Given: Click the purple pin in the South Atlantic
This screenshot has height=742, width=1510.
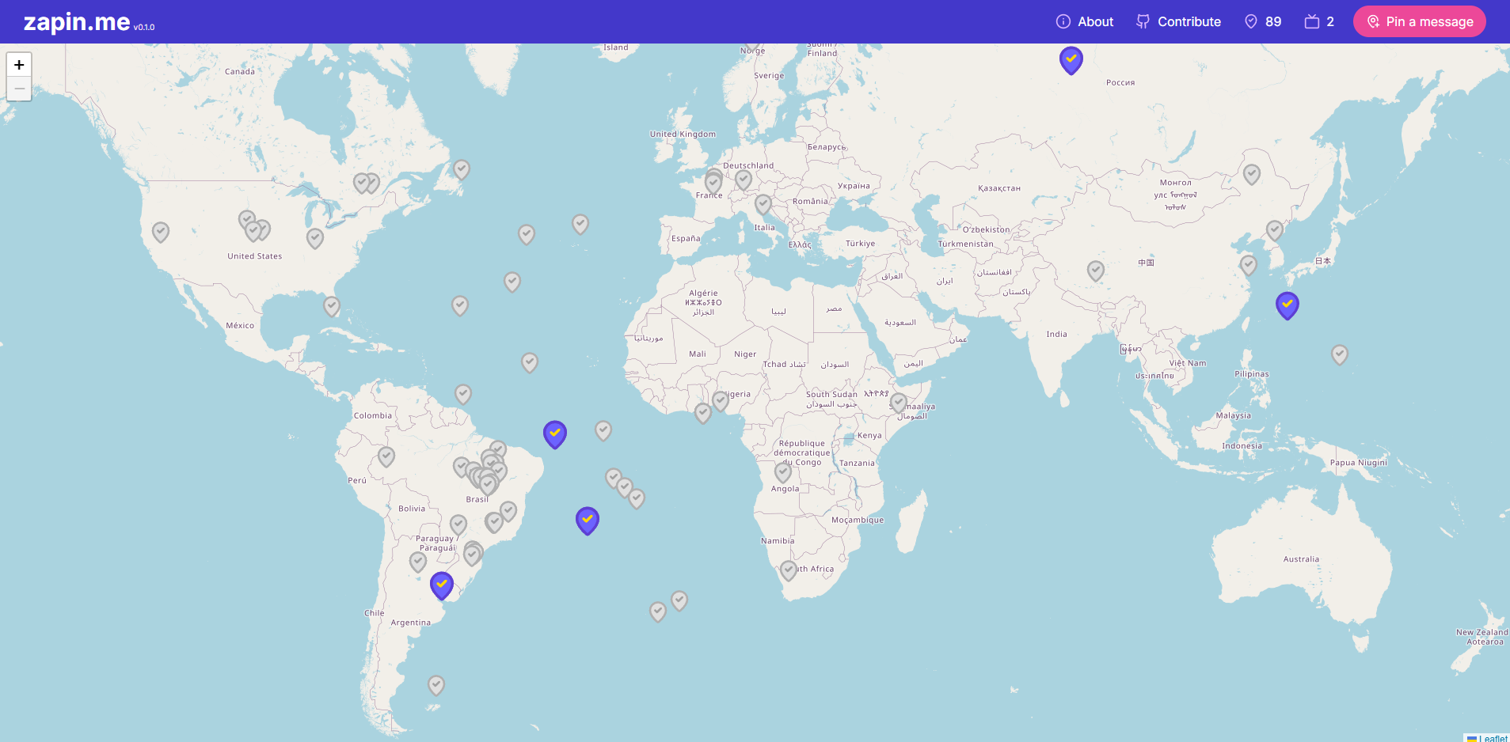Looking at the screenshot, I should click(587, 520).
